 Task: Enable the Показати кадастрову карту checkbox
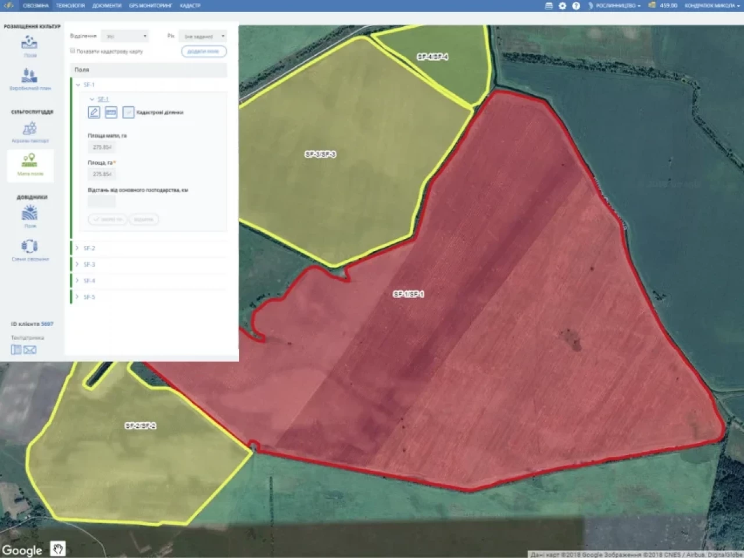tap(73, 51)
